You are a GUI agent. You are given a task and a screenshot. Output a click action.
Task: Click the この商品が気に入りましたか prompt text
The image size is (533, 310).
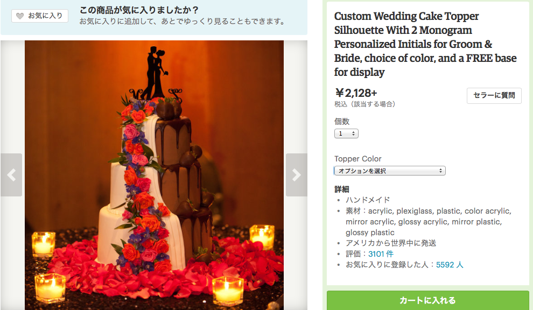point(139,10)
